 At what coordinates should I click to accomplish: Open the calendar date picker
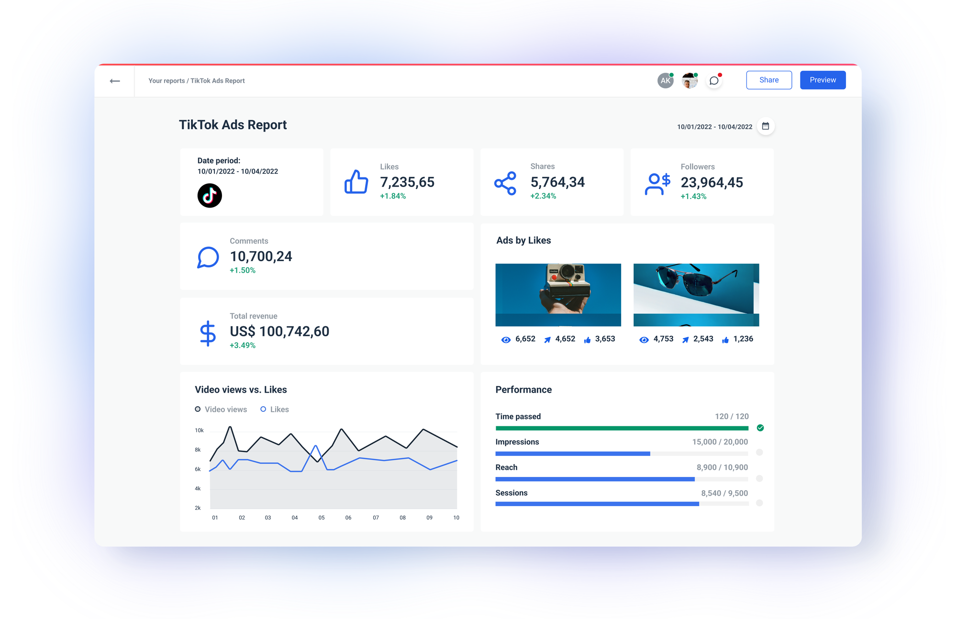(766, 126)
